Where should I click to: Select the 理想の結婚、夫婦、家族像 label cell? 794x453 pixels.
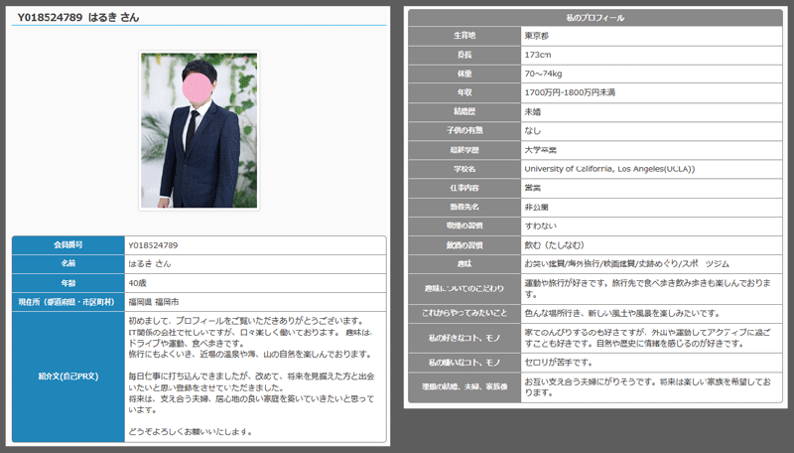pos(464,387)
